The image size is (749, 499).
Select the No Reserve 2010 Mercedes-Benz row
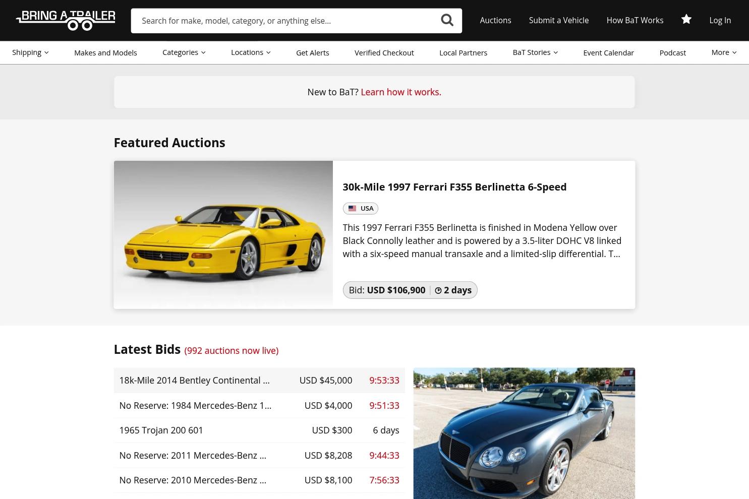(x=259, y=480)
